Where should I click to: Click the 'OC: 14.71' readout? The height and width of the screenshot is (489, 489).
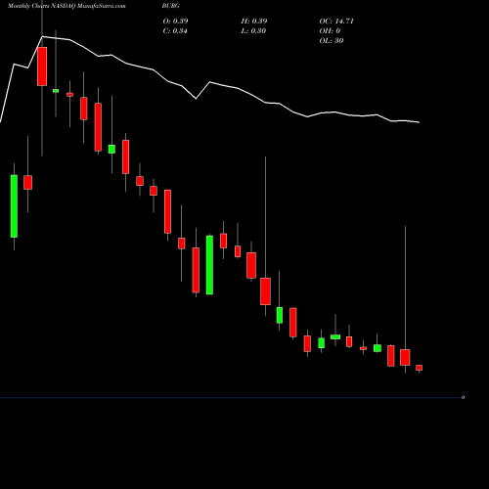click(x=336, y=21)
